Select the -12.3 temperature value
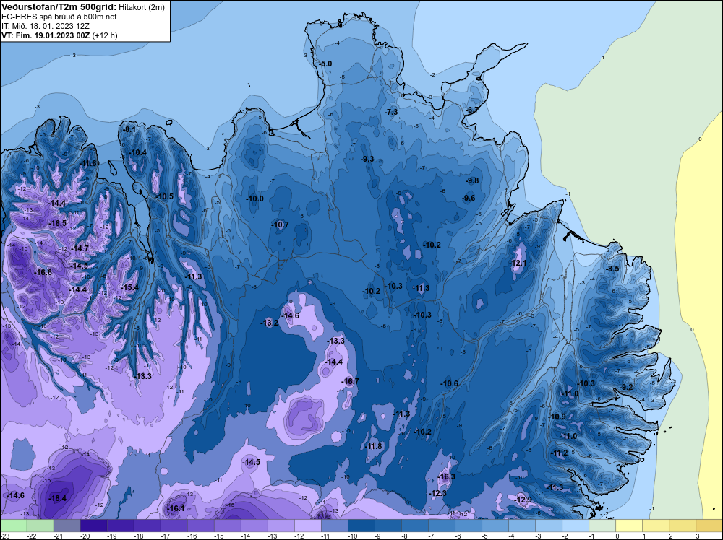723x540 pixels. point(437,493)
